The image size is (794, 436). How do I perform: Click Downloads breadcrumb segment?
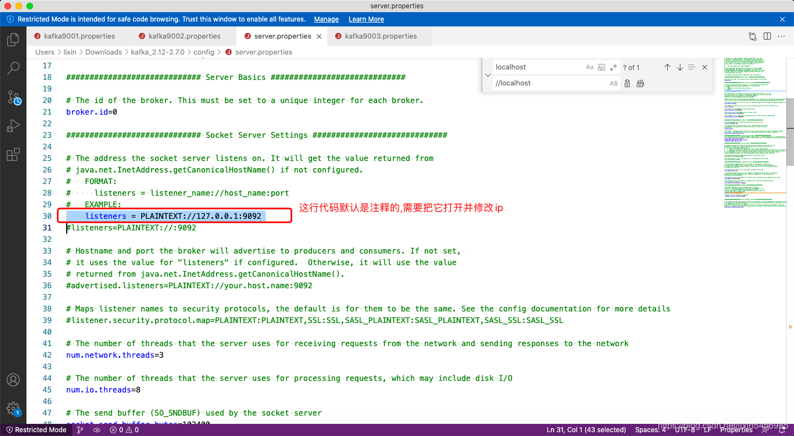click(104, 52)
